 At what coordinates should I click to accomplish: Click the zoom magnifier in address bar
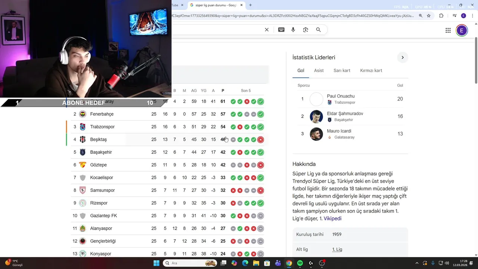click(420, 16)
